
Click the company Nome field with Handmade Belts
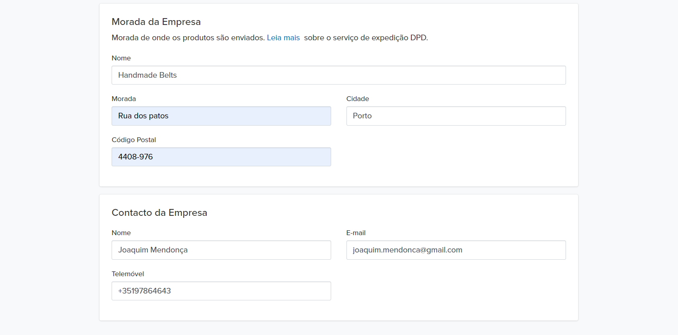pyautogui.click(x=338, y=75)
